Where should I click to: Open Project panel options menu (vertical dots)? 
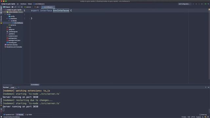[x=19, y=7]
